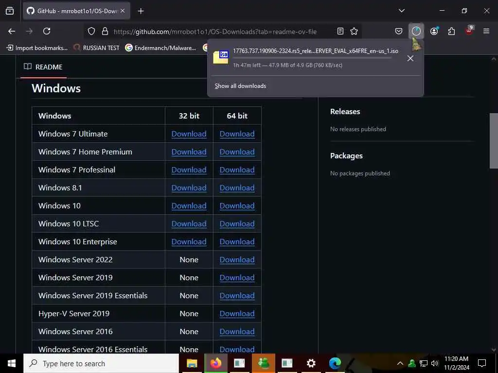Open the Firefox hamburger menu

486,31
